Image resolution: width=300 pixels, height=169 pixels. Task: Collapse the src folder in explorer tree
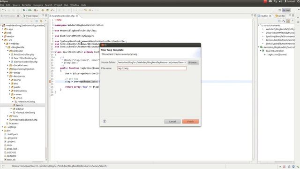point(2,40)
